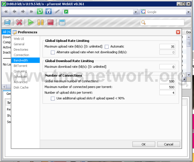Image resolution: width=194 pixels, height=162 pixels.
Task: Open the address bar dropdown arrow
Action: coord(136,12)
